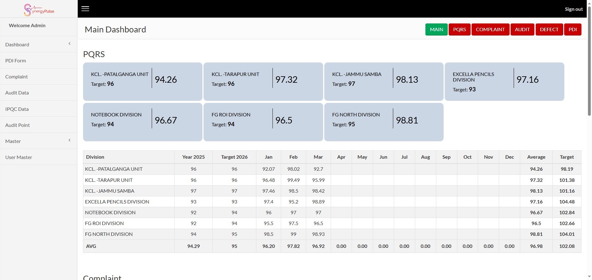Click the Year 2025 column header
The width and height of the screenshot is (592, 280).
194,157
